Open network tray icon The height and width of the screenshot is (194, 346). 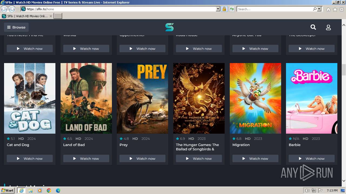click(314, 190)
